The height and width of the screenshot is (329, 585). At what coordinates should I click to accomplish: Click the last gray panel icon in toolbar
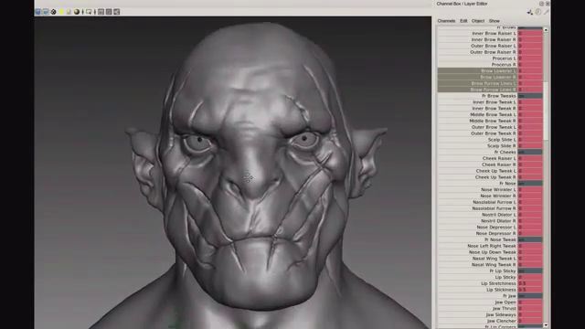[x=116, y=12]
